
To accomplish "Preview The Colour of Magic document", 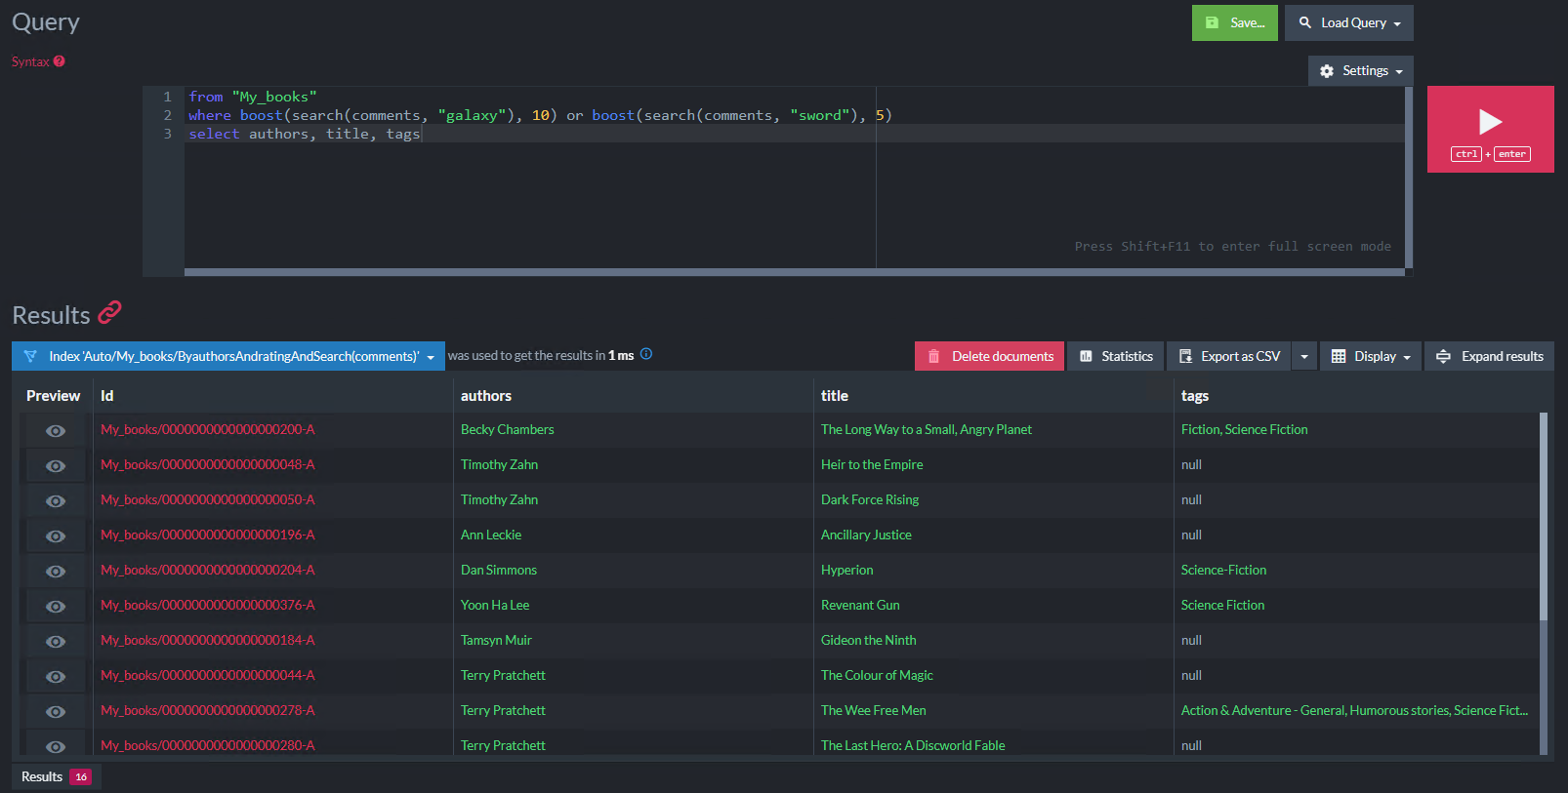I will [x=56, y=677].
